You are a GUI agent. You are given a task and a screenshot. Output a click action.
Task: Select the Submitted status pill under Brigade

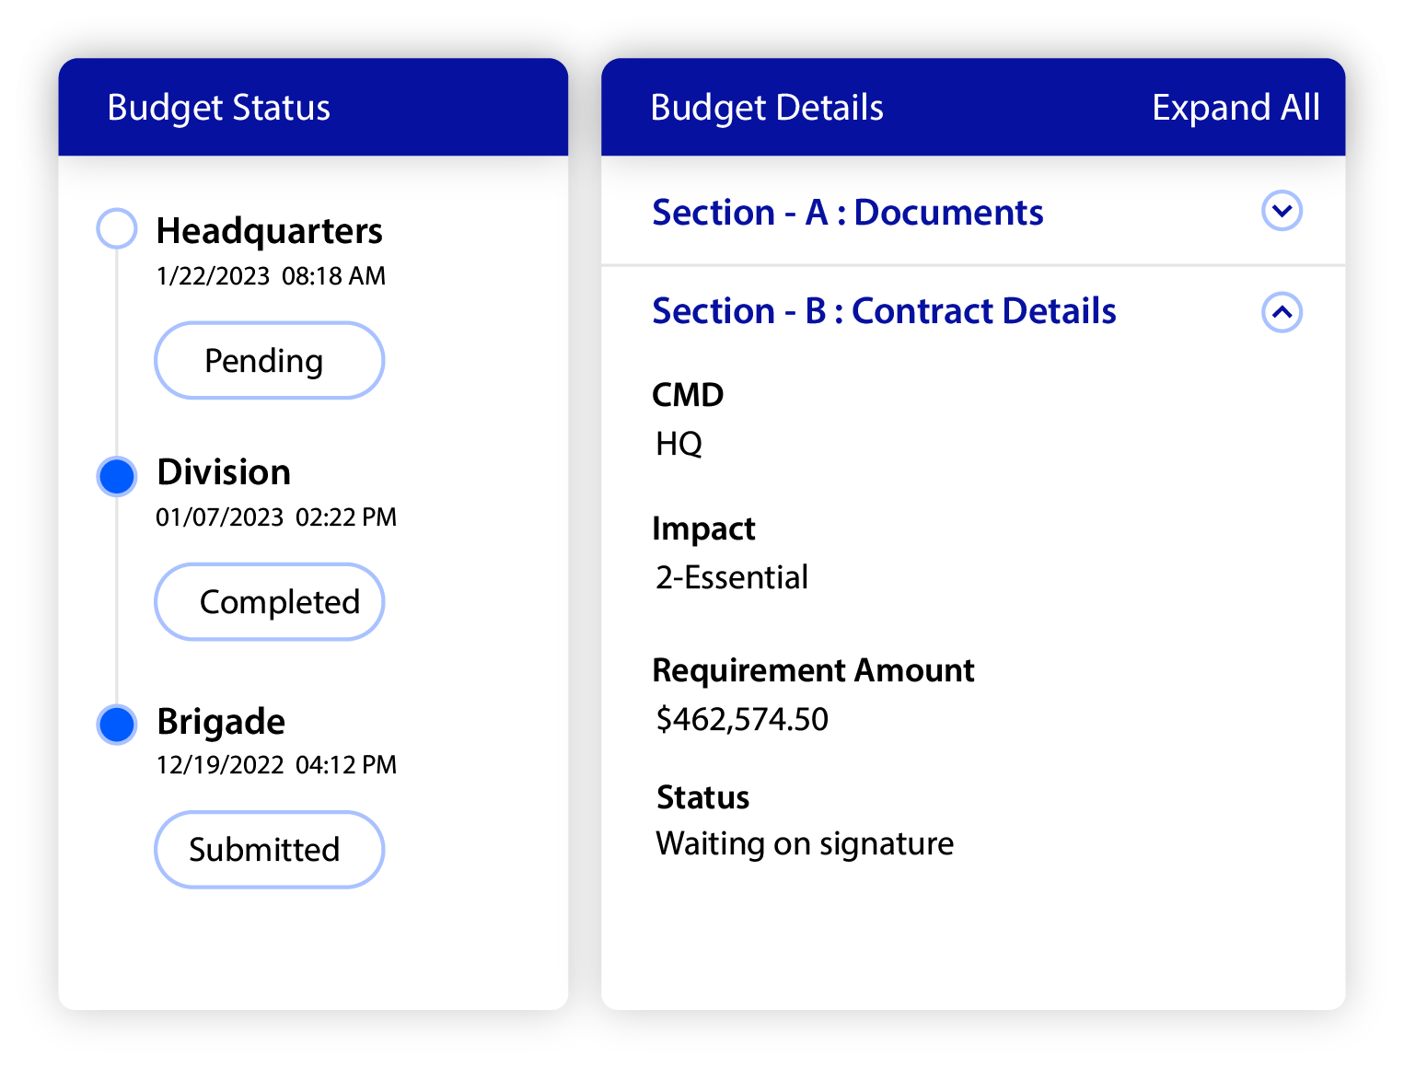coord(269,849)
